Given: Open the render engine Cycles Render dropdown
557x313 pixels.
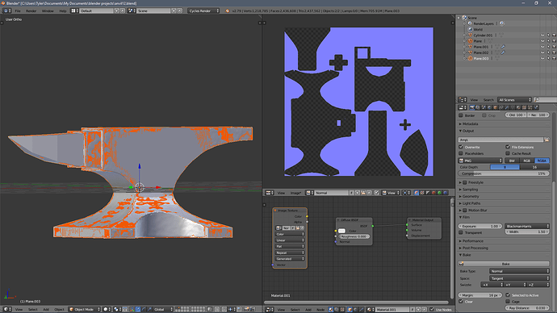Looking at the screenshot, I should click(203, 10).
